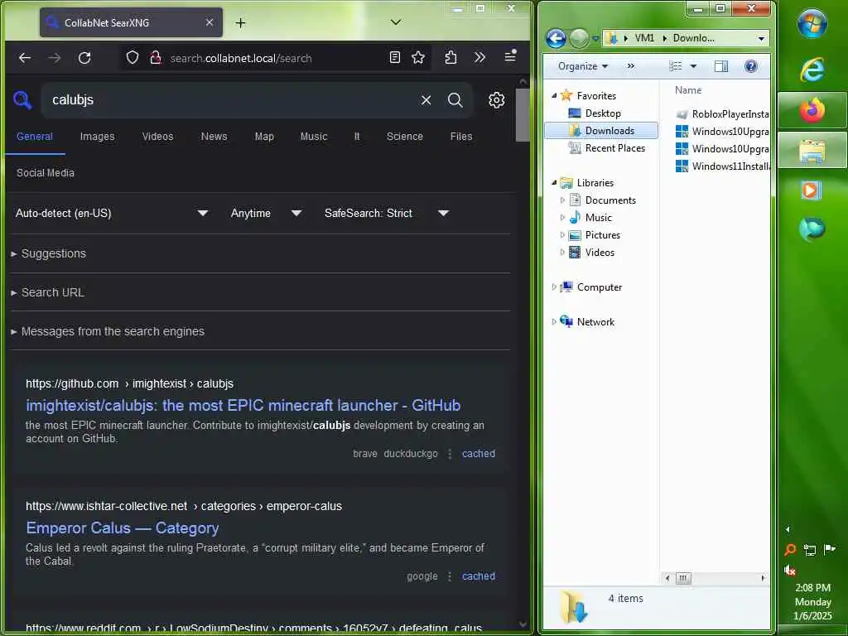Open cached copy of Emperor Calus result
Viewport: 848px width, 636px height.
(478, 576)
